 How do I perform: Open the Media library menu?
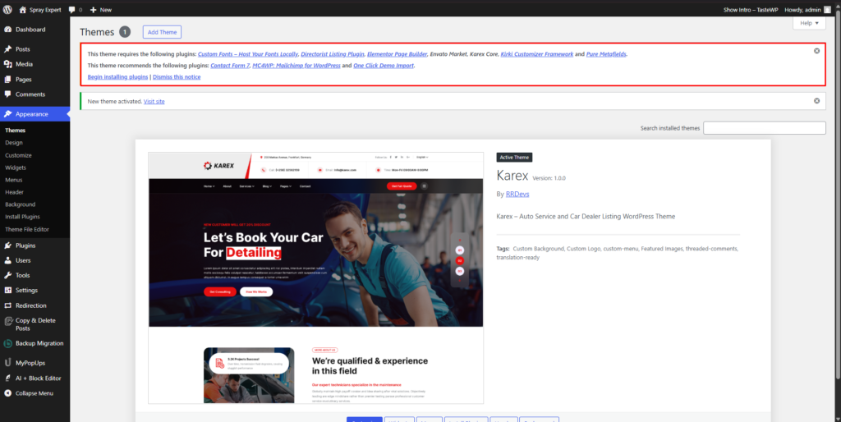pyautogui.click(x=24, y=64)
